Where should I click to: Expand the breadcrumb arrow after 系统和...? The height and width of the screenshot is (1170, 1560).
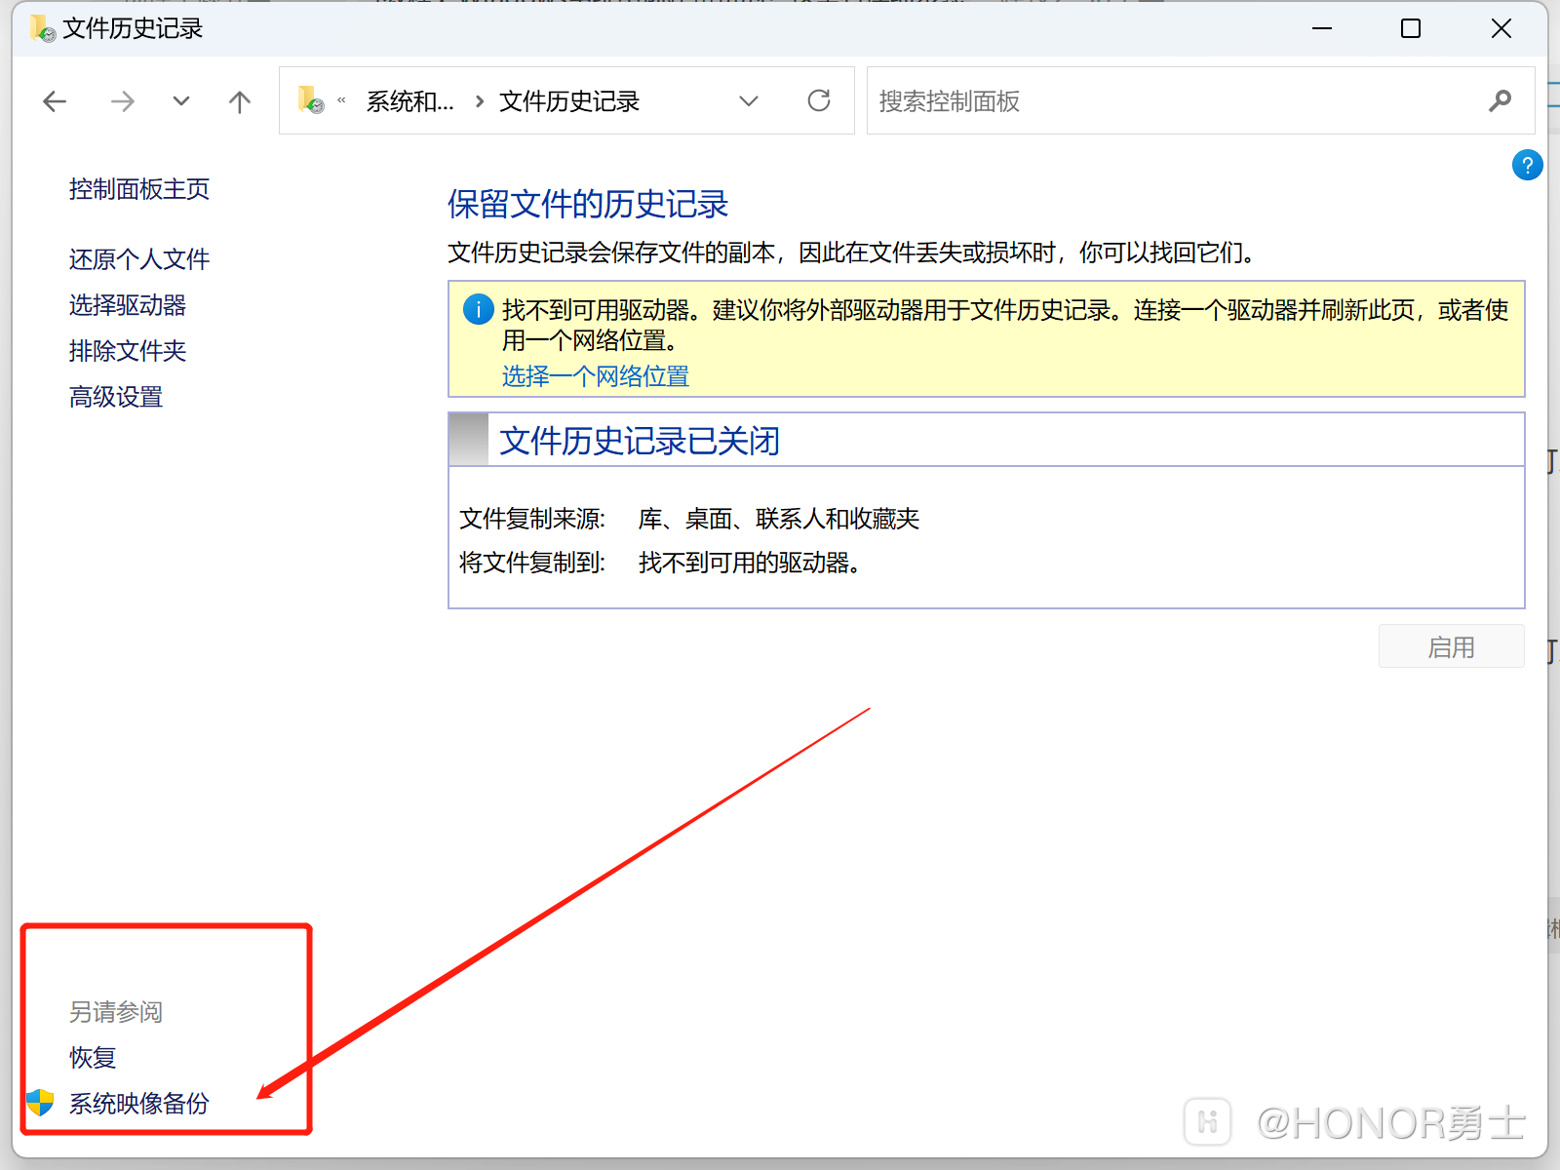coord(478,100)
